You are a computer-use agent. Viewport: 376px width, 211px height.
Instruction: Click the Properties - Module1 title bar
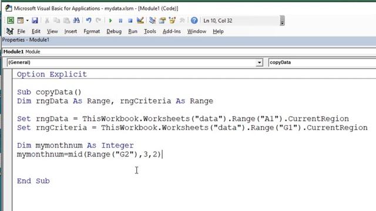pyautogui.click(x=189, y=40)
